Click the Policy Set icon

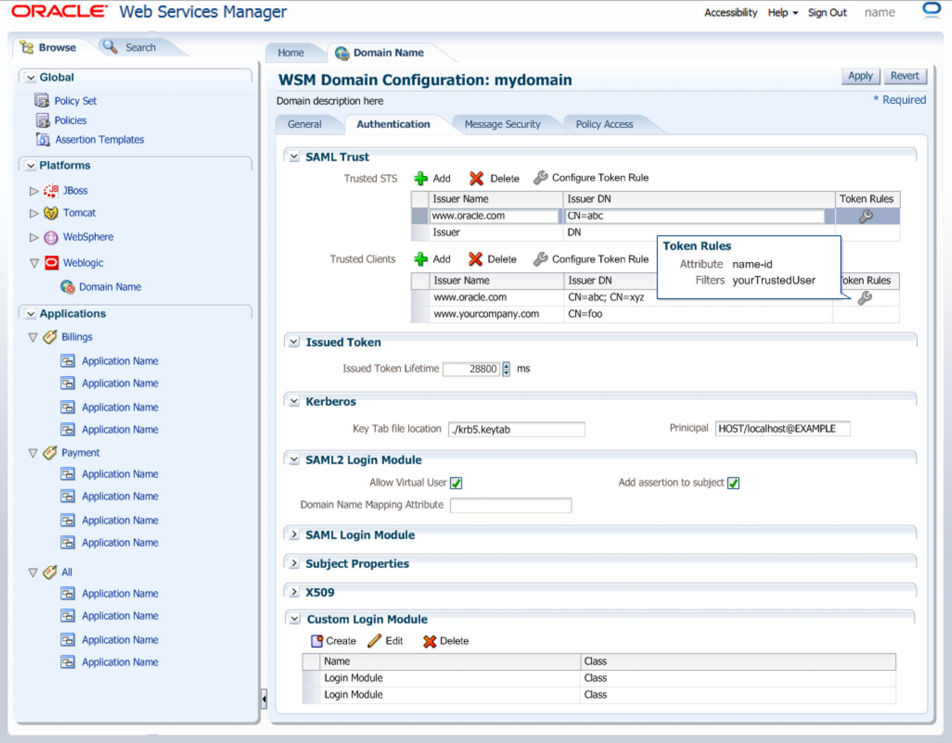point(42,101)
